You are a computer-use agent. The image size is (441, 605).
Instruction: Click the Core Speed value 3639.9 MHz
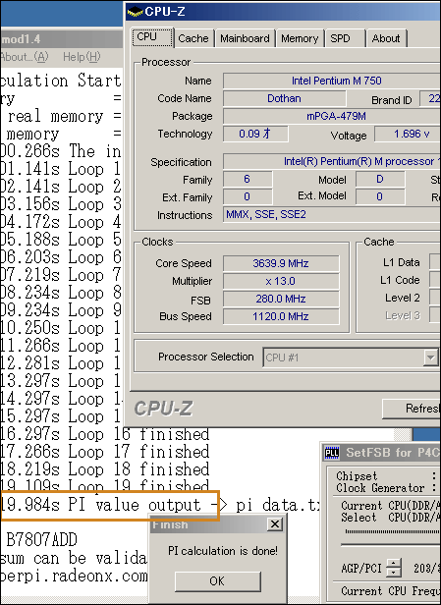pyautogui.click(x=281, y=263)
